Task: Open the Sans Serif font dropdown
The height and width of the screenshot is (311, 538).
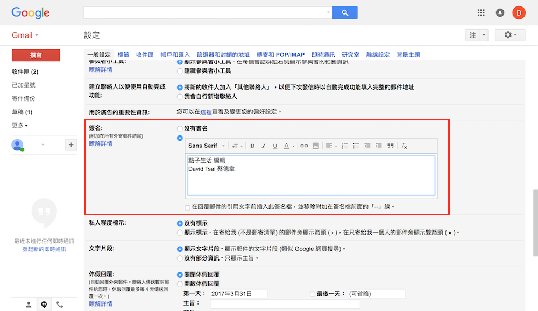Action: (x=207, y=146)
